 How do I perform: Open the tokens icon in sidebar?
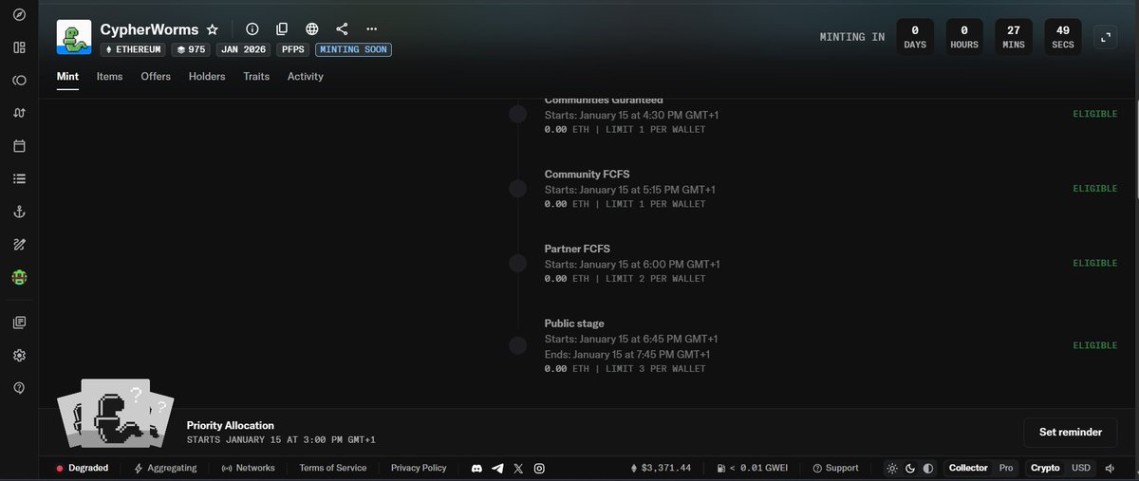pos(19,82)
